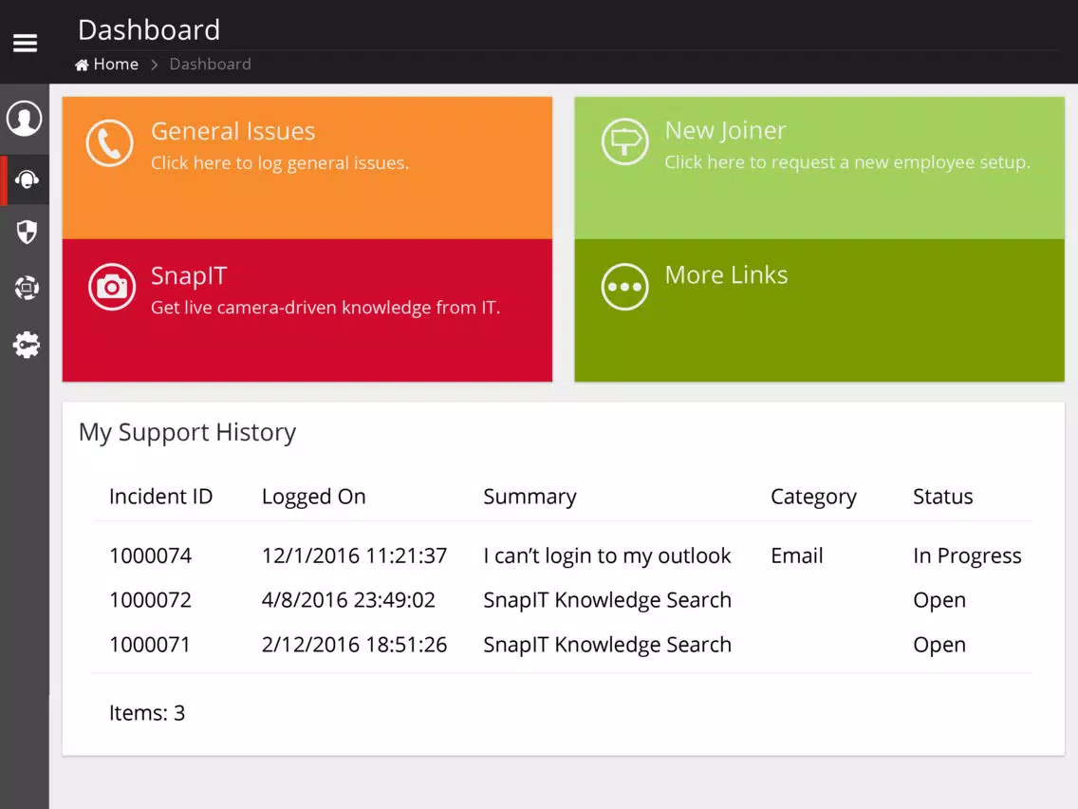Click the lifebuoy screen icon in sidebar
This screenshot has width=1078, height=809.
(x=27, y=288)
